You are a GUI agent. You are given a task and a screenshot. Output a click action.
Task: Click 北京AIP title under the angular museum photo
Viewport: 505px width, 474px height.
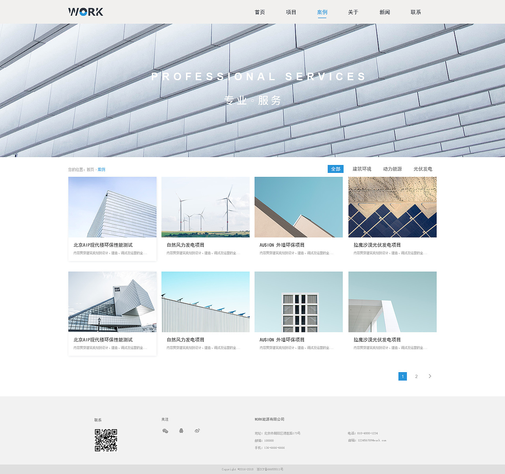(x=103, y=340)
